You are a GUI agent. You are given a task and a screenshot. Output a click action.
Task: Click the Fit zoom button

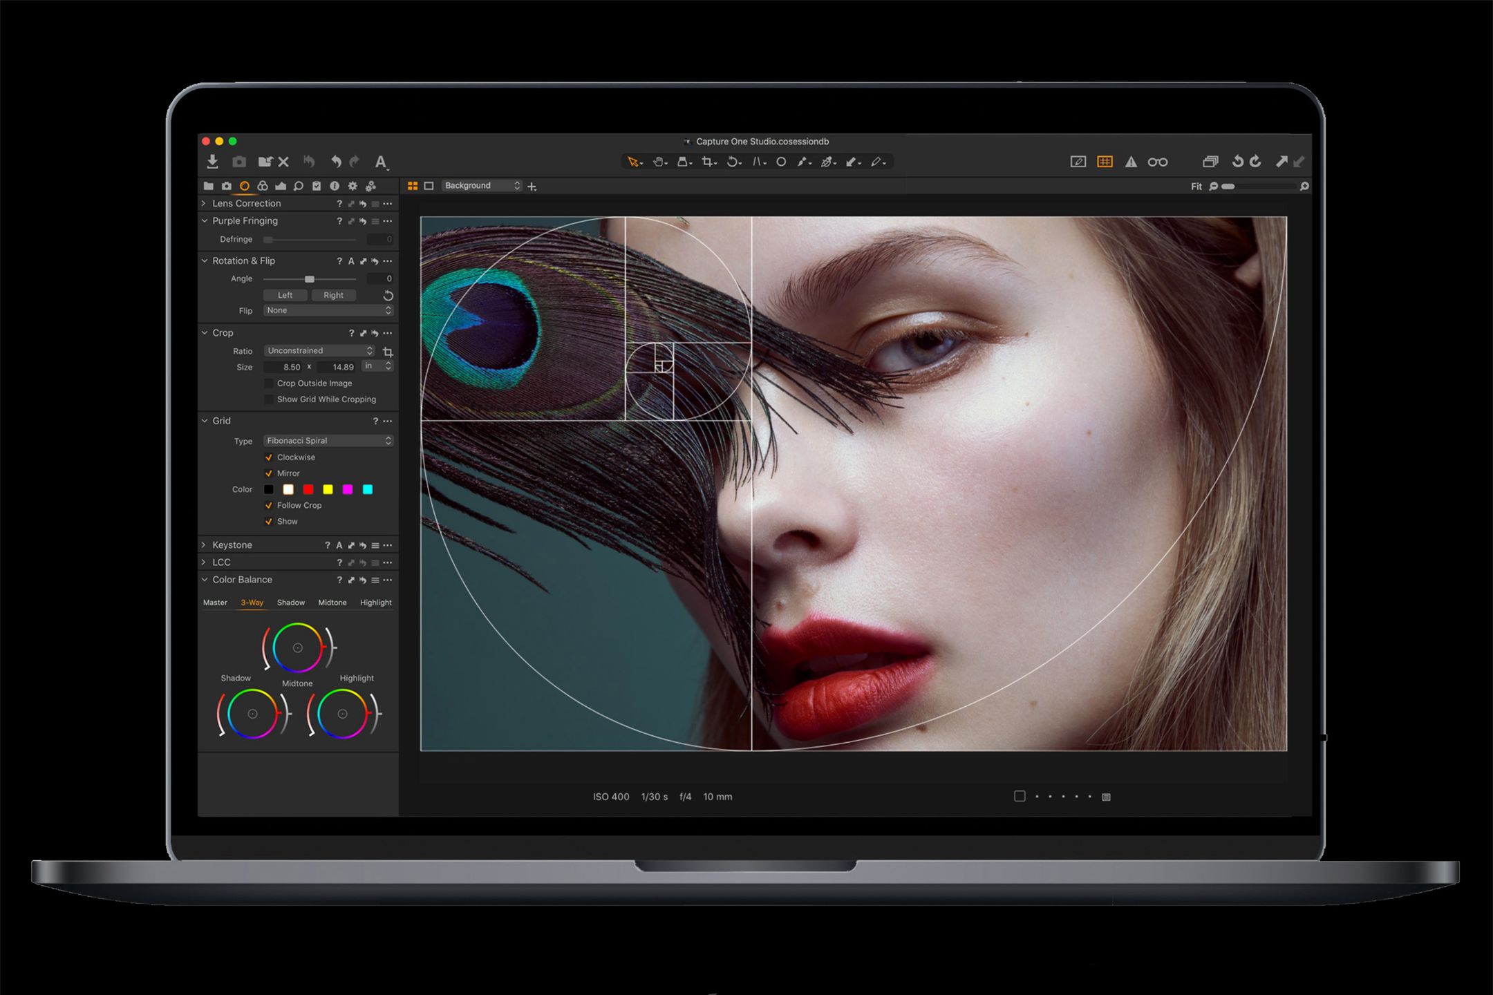1196,187
